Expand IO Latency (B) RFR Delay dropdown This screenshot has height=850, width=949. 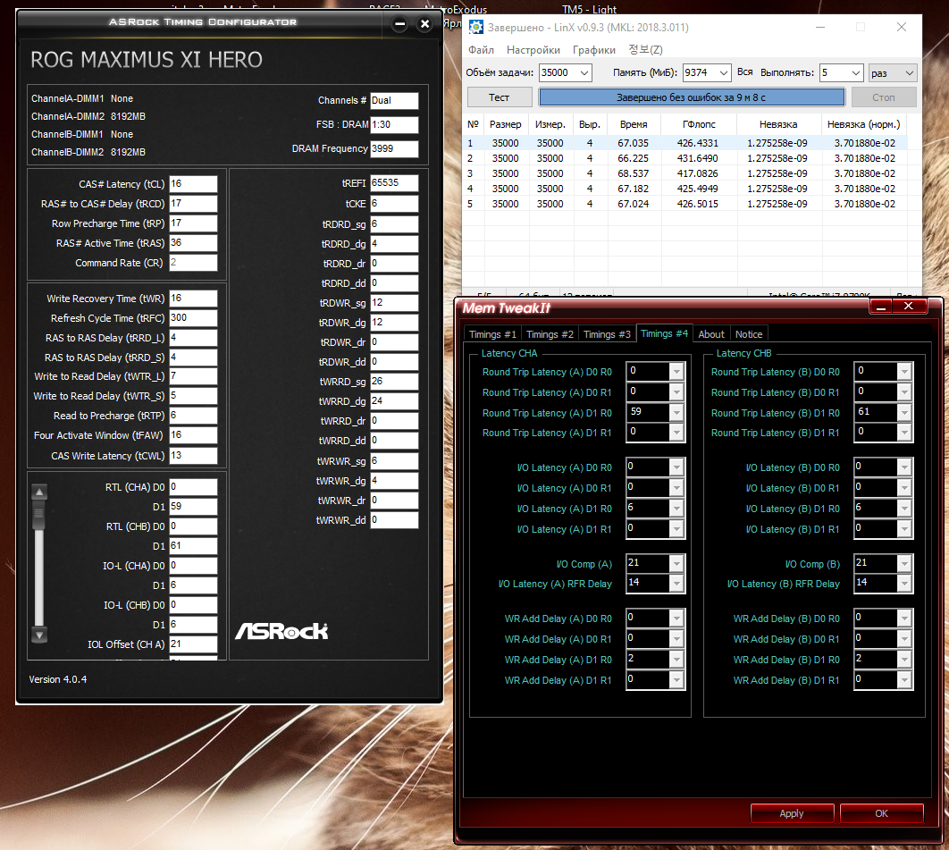click(904, 583)
